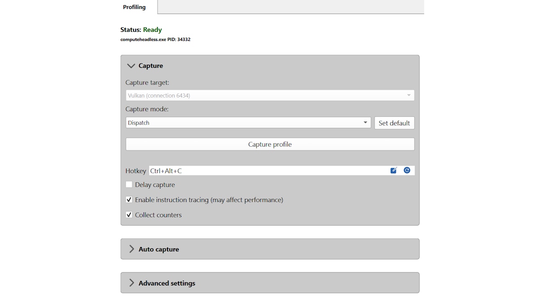This screenshot has height=301, width=536.
Task: Click the Set default button
Action: point(394,123)
